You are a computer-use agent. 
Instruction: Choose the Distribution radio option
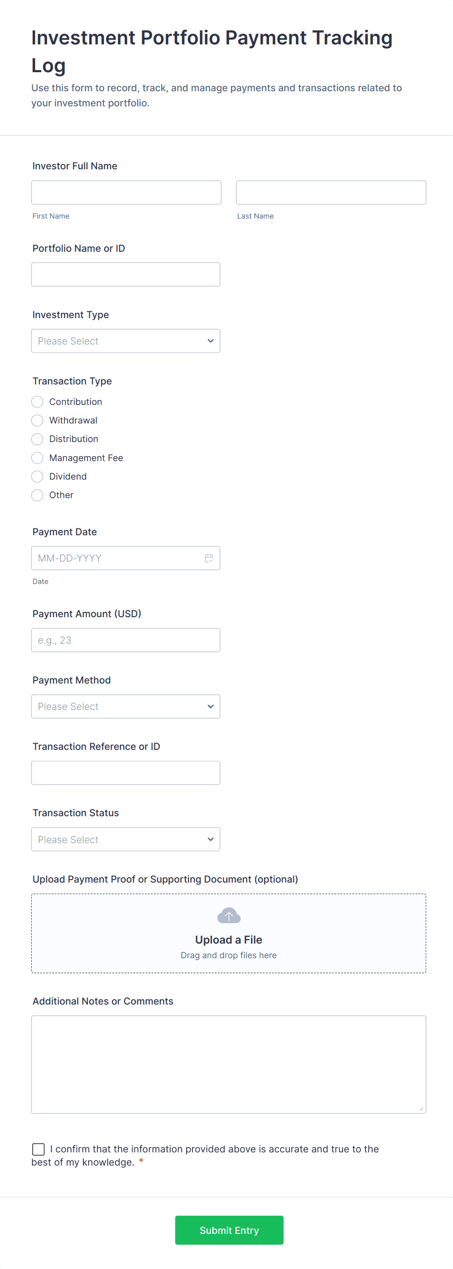[x=38, y=439]
